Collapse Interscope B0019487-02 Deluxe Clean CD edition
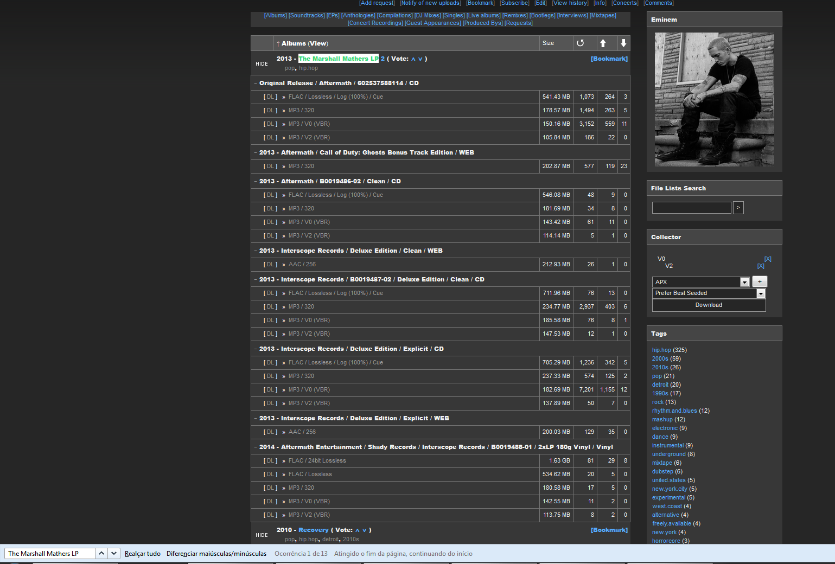Screen dimensions: 835x564 [256, 279]
